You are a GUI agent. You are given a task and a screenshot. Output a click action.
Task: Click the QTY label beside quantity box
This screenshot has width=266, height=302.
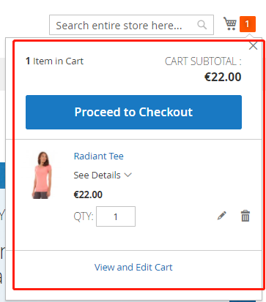[84, 216]
